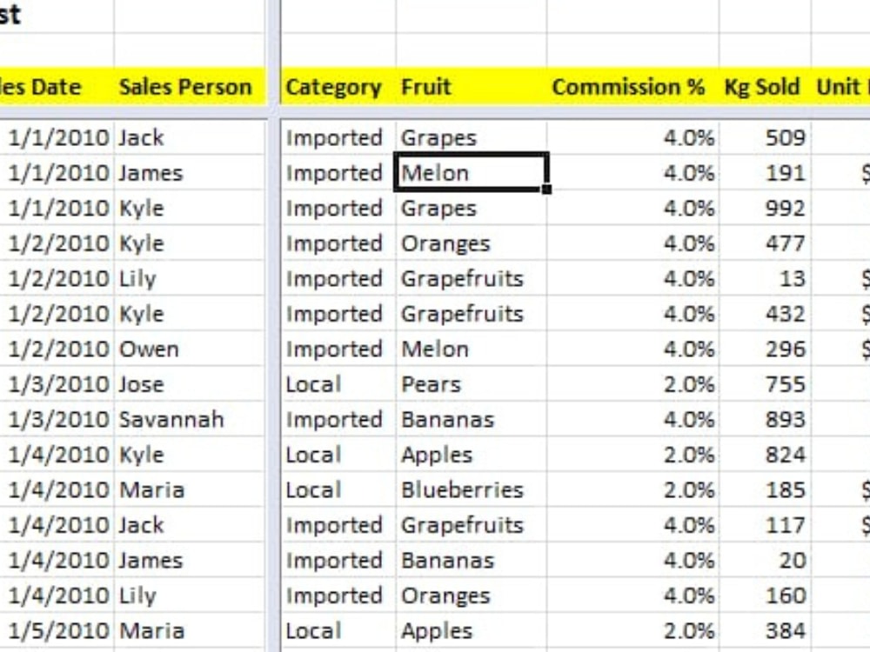
Task: Click the Commission % header cell
Action: [x=633, y=86]
